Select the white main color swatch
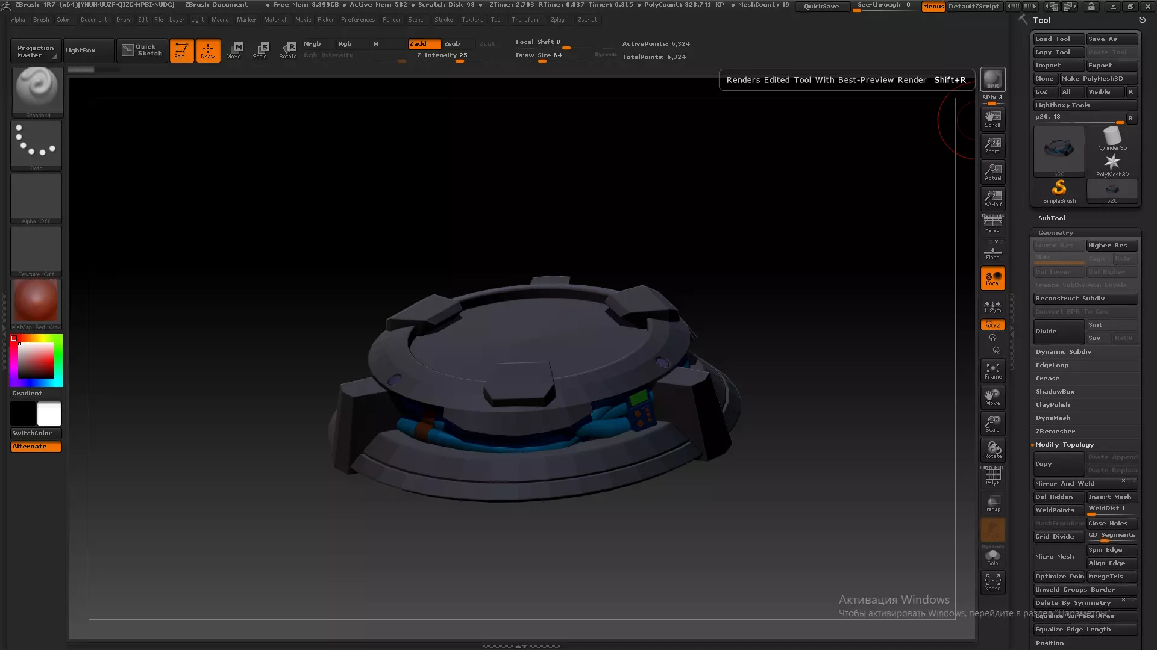 click(49, 414)
